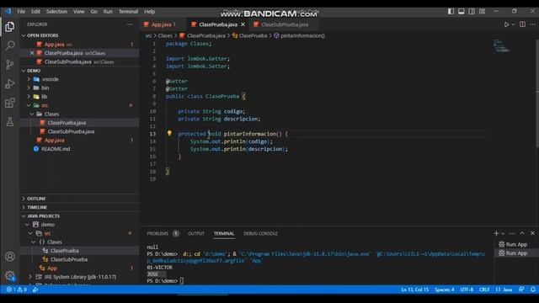
Task: Split the editor to the right
Action: coord(522,24)
